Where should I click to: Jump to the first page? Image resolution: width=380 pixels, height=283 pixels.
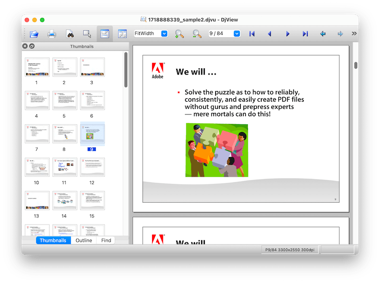click(252, 34)
